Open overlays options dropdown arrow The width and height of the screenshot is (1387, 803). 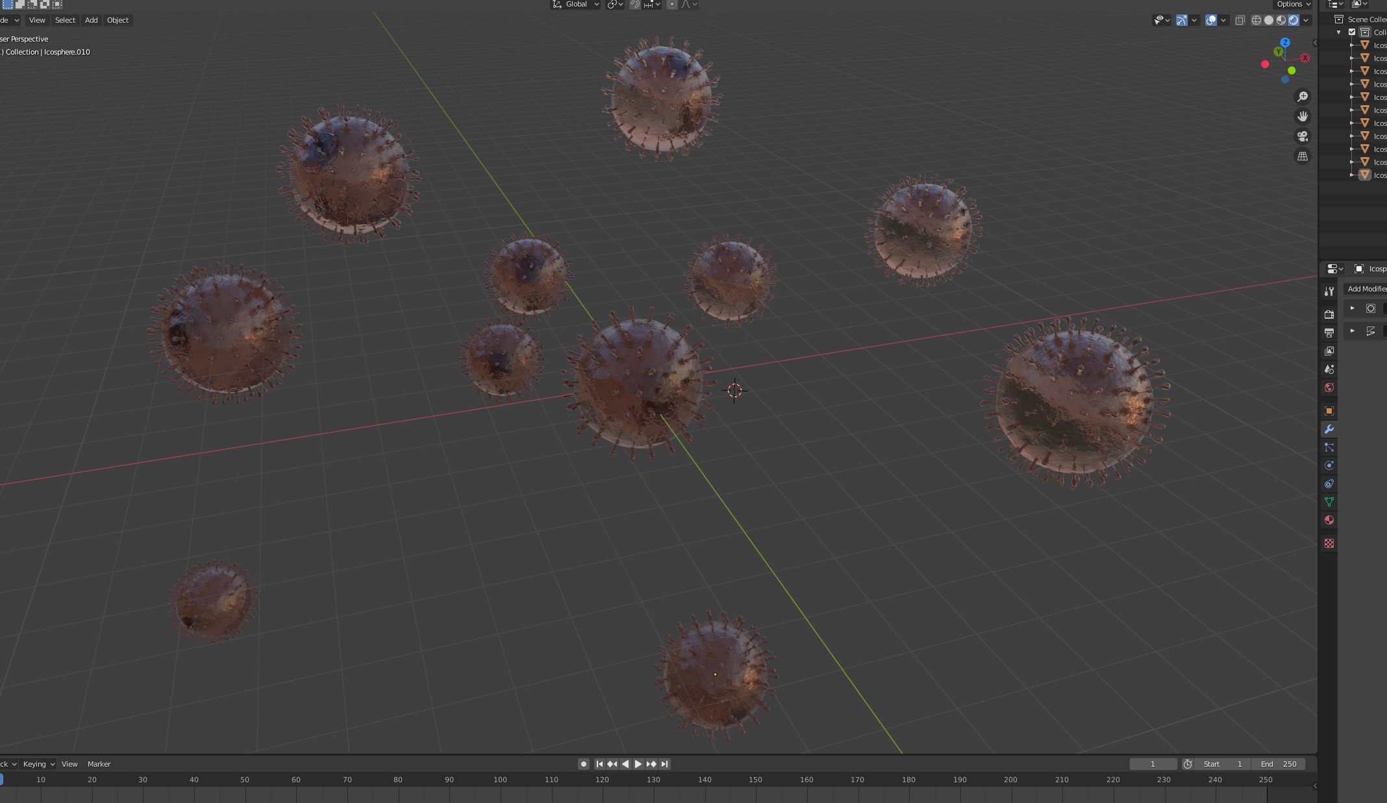pyautogui.click(x=1223, y=20)
